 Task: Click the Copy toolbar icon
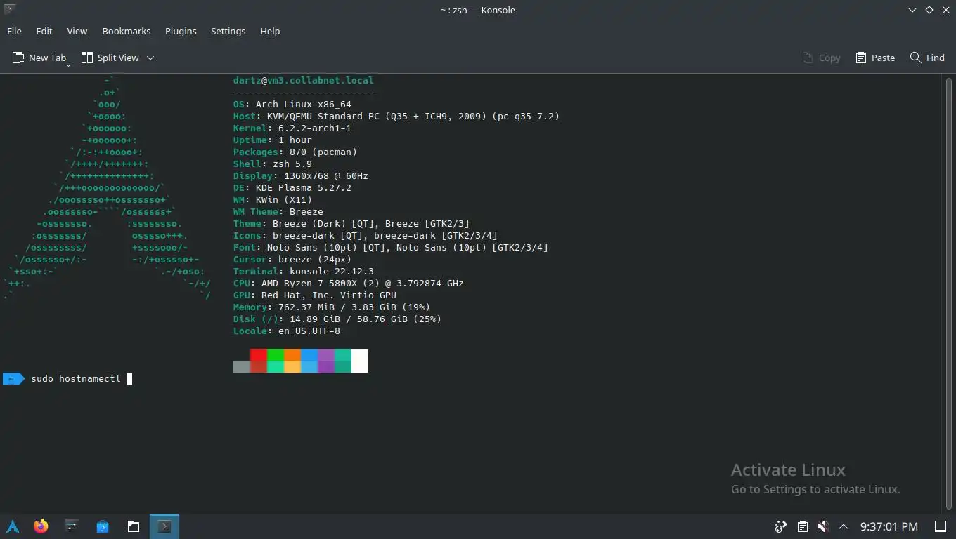tap(808, 58)
